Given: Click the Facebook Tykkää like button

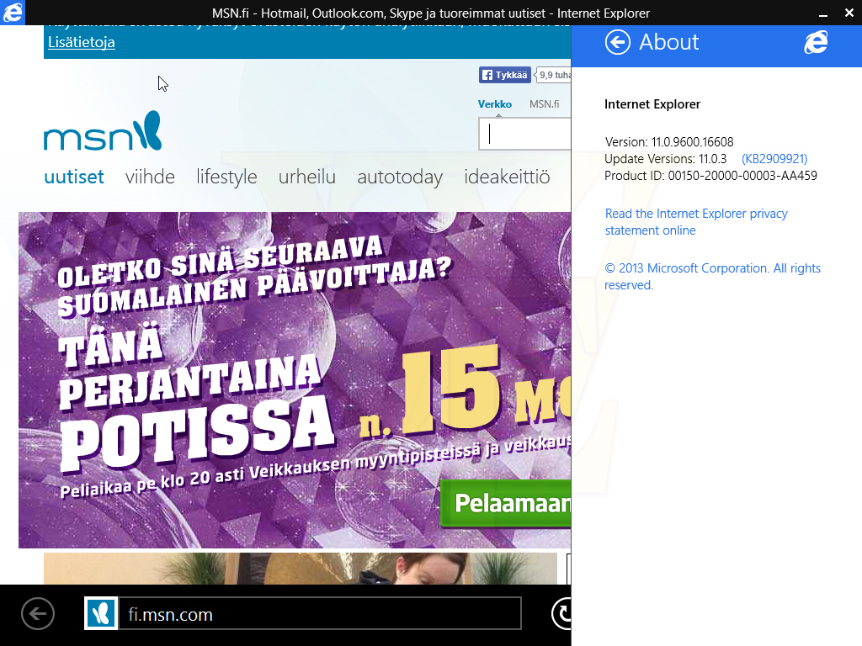Looking at the screenshot, I should (x=505, y=75).
